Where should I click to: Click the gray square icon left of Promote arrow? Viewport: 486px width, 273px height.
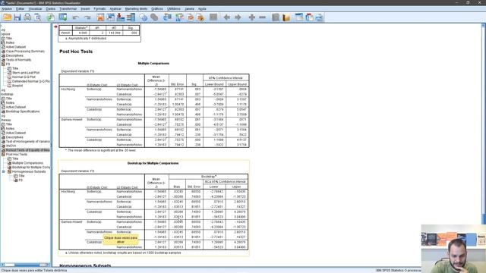click(x=213, y=17)
